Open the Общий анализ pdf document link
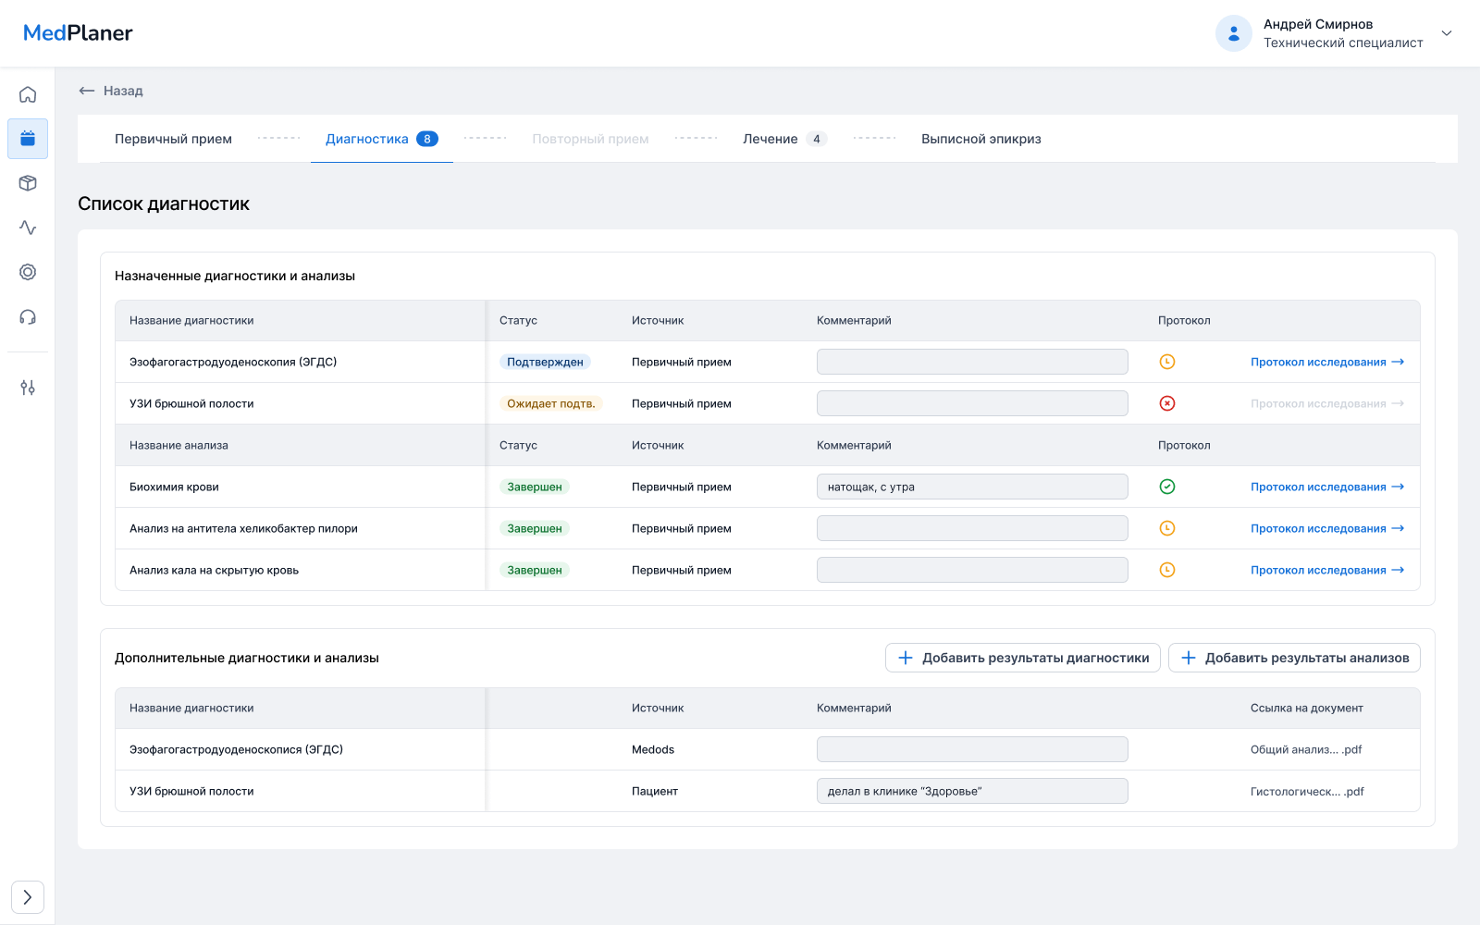The height and width of the screenshot is (925, 1480). tap(1305, 749)
